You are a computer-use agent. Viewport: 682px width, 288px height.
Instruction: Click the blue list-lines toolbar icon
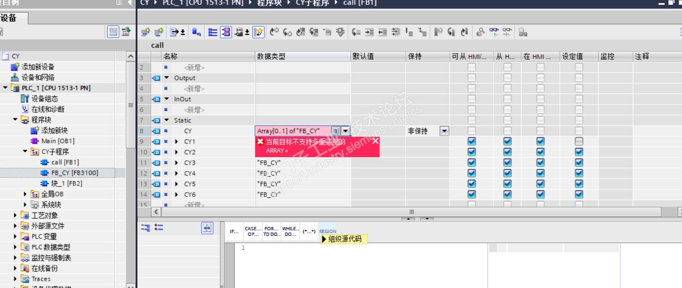213,32
